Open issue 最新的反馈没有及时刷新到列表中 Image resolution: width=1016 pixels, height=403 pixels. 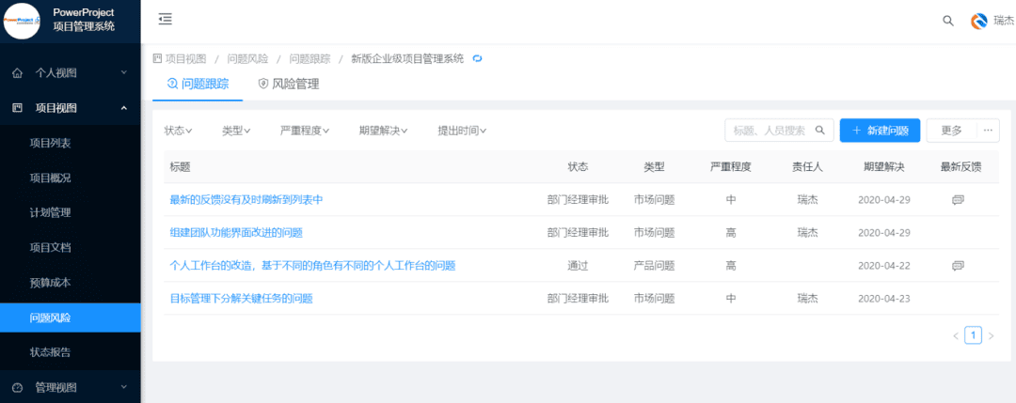[x=246, y=200]
